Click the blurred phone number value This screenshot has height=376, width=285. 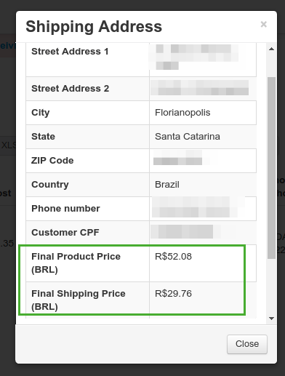(198, 207)
